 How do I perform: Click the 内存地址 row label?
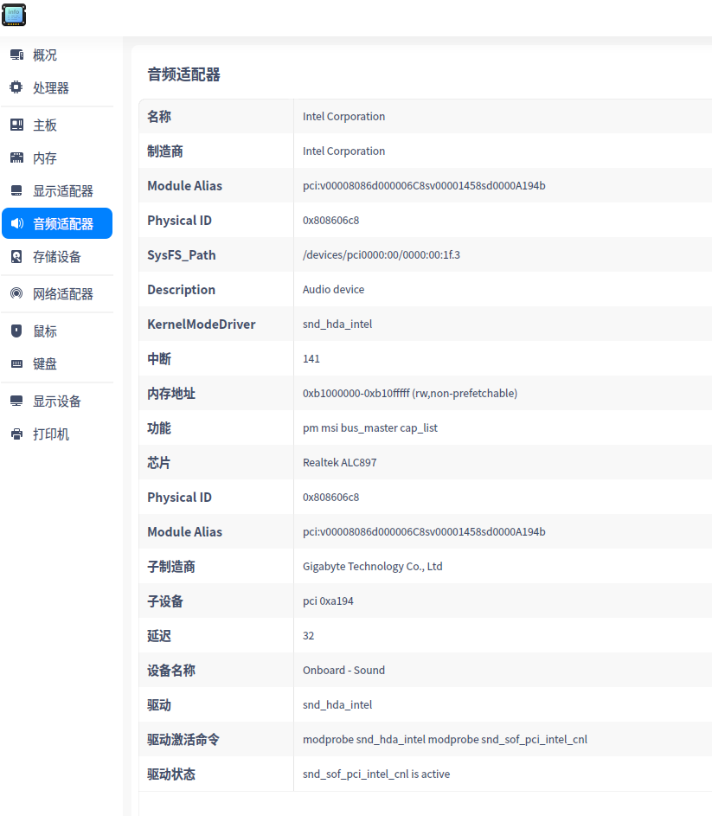coord(171,394)
